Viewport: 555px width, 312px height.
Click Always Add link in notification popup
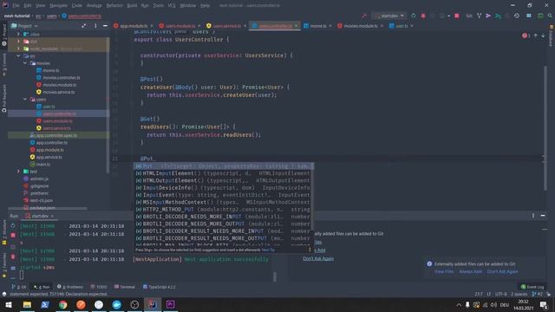pos(470,271)
